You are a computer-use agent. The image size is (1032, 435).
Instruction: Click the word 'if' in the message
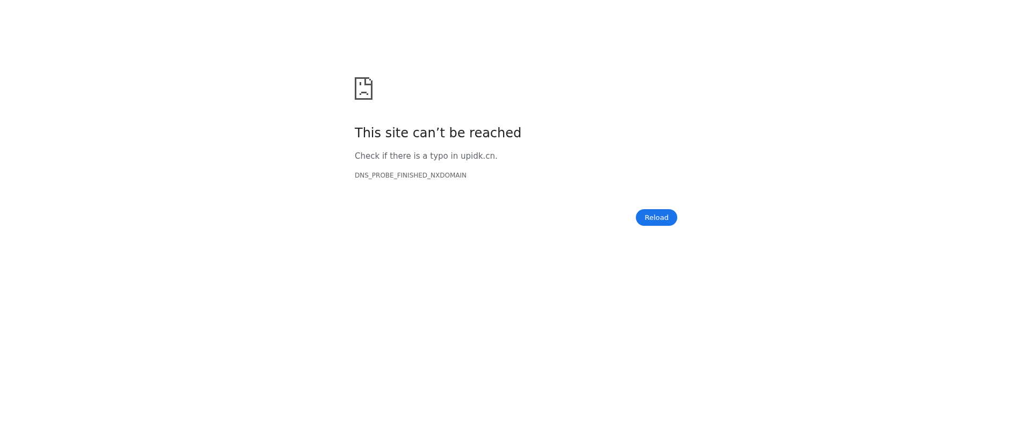pyautogui.click(x=384, y=156)
